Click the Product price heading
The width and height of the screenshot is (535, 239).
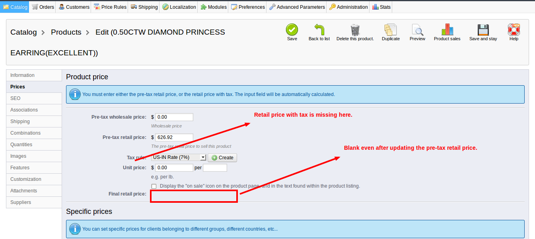(x=87, y=77)
